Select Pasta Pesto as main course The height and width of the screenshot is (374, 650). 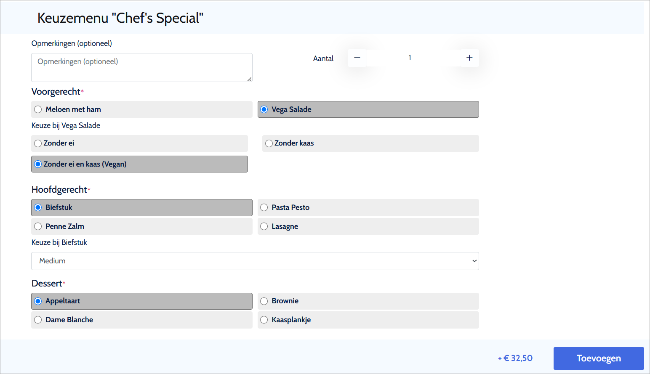[x=368, y=207]
